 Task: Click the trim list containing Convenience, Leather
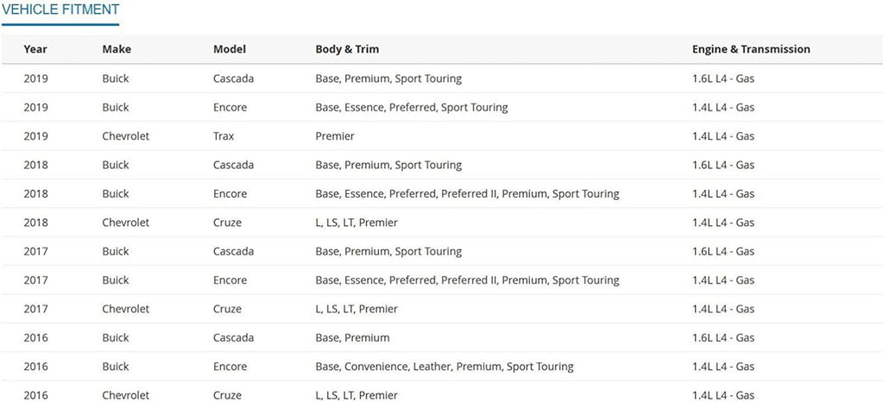(x=445, y=367)
